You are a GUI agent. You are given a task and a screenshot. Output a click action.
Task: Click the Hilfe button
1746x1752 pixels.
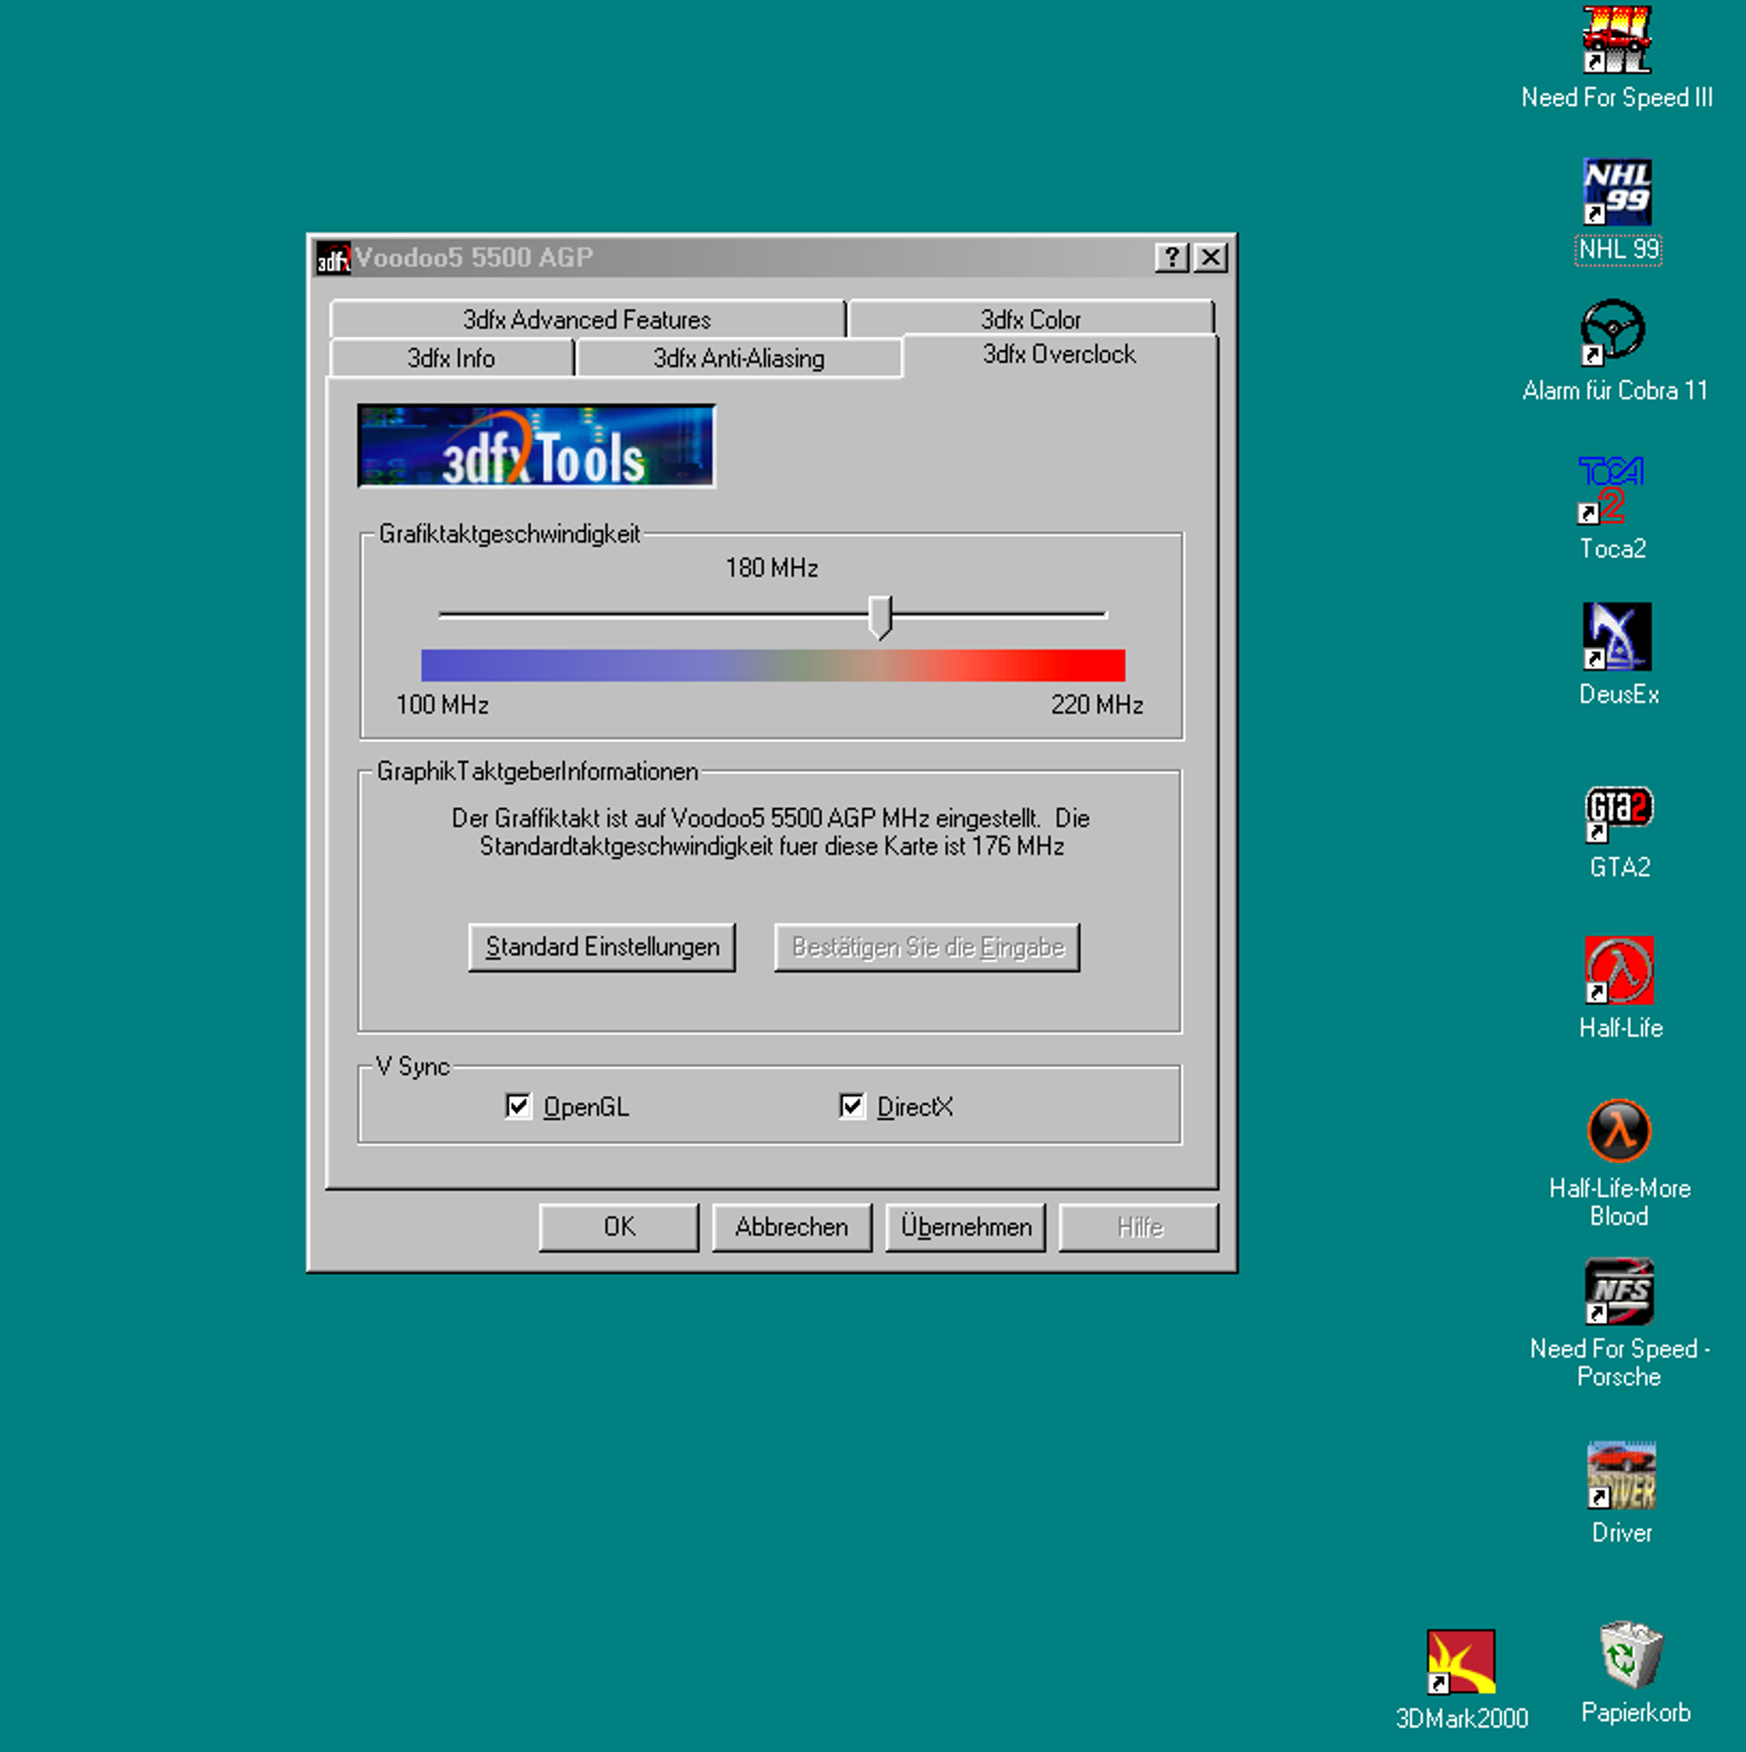point(1139,1228)
